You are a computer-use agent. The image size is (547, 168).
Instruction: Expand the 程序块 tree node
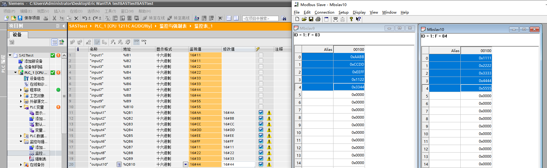click(21, 90)
